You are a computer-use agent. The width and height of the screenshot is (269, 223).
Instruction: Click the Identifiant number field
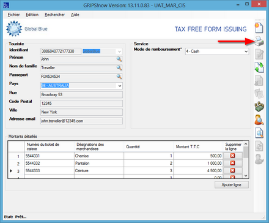[61, 51]
